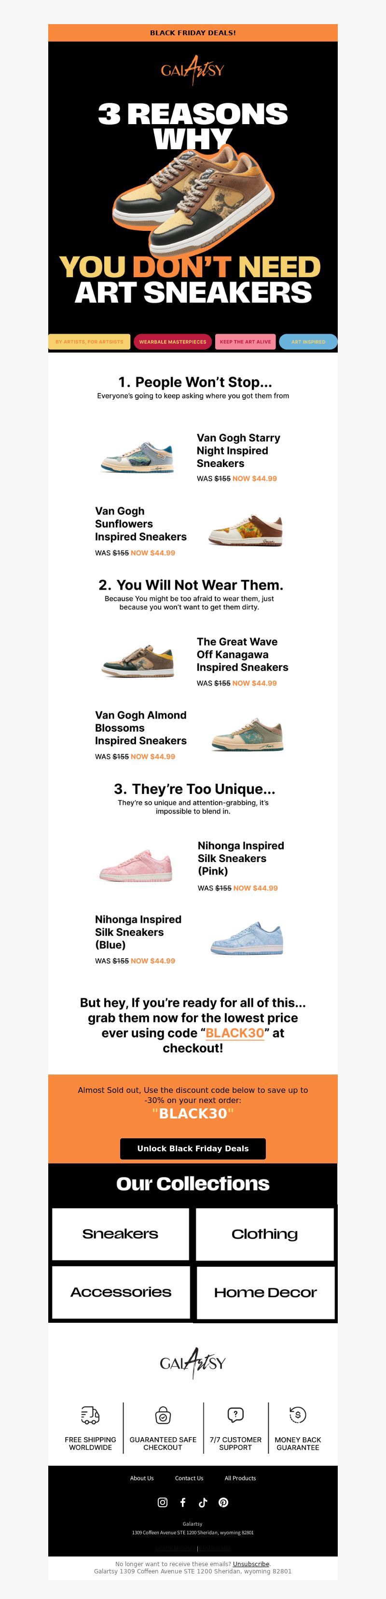Open the Pinterest social icon
This screenshot has width=386, height=1599.
223,1502
